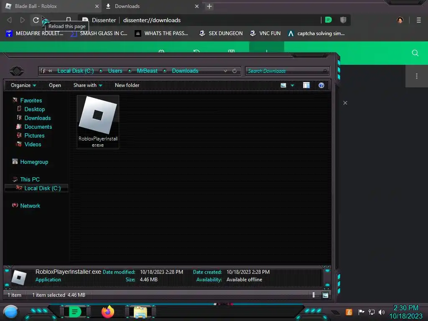
Task: Click the Search Downloads field
Action: [288, 71]
